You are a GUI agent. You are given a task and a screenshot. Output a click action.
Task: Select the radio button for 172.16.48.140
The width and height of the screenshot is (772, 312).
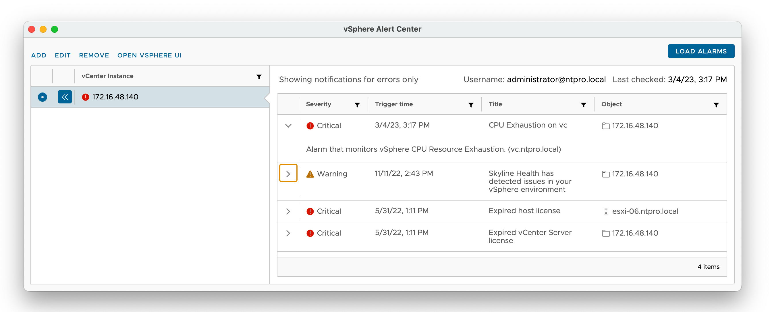[x=42, y=97]
